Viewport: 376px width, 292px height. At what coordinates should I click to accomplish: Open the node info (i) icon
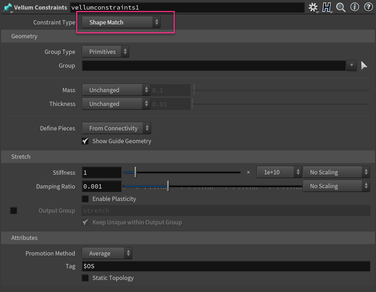pos(355,7)
